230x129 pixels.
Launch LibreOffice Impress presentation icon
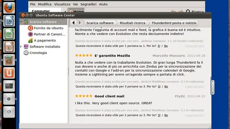click(x=9, y=47)
